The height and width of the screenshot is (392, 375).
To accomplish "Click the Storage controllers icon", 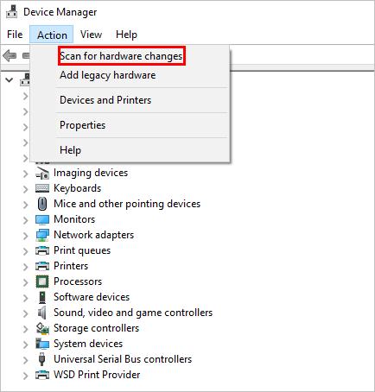I will coord(42,328).
